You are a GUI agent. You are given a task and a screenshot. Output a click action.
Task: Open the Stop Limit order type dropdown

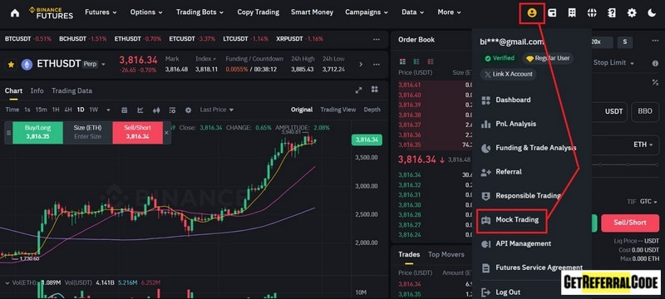tap(613, 62)
